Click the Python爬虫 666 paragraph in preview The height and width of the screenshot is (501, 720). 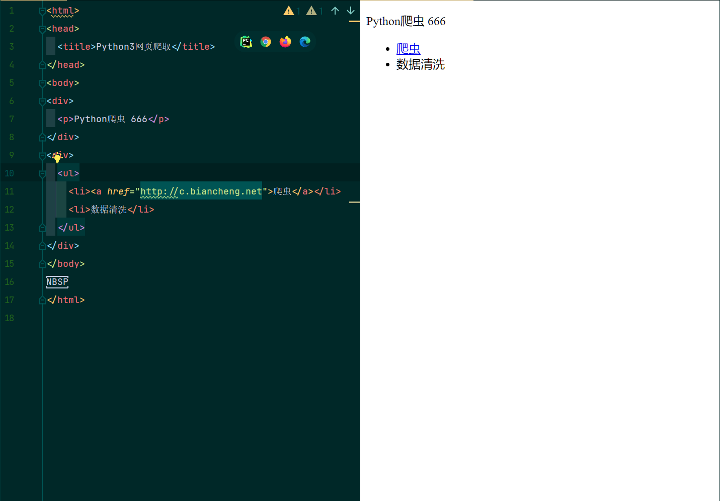pyautogui.click(x=406, y=21)
